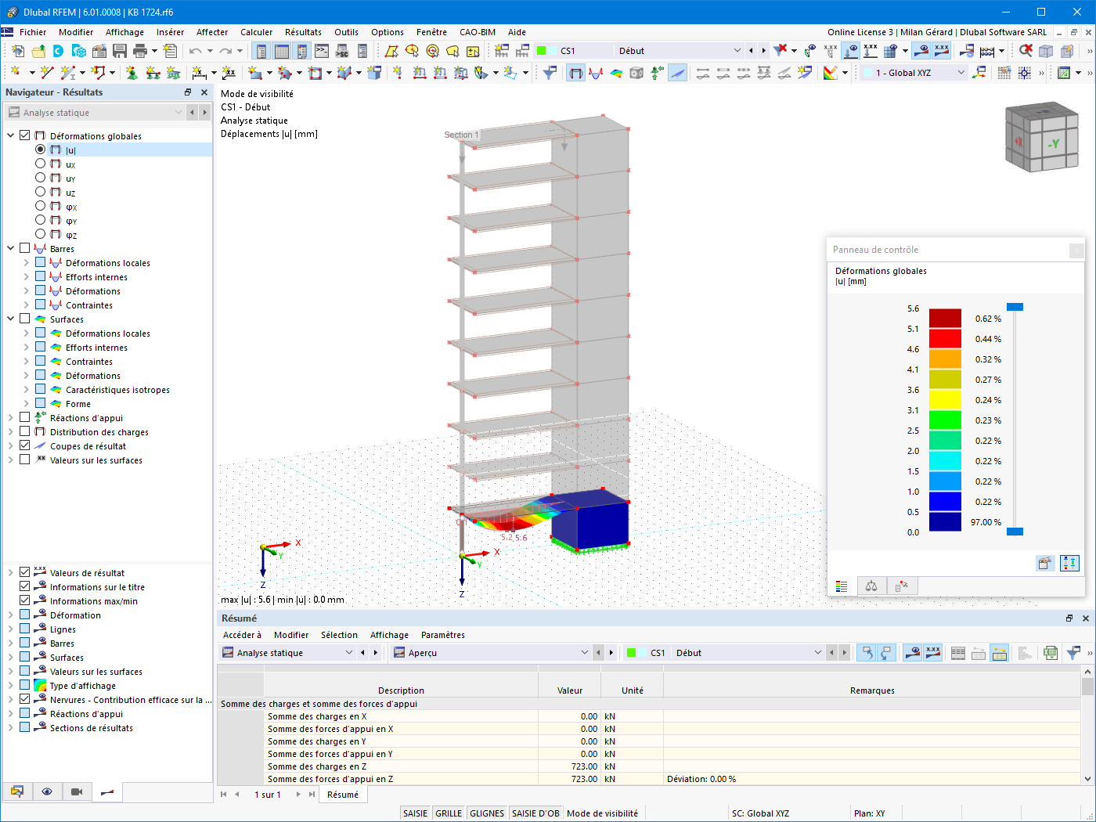This screenshot has width=1096, height=822.
Task: Uncheck Coupes de résultat checkbox
Action: pos(25,445)
